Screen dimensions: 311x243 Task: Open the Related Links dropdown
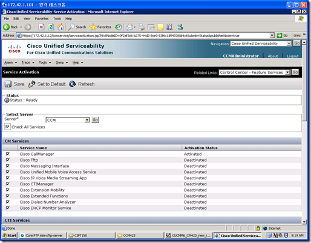(x=255, y=73)
